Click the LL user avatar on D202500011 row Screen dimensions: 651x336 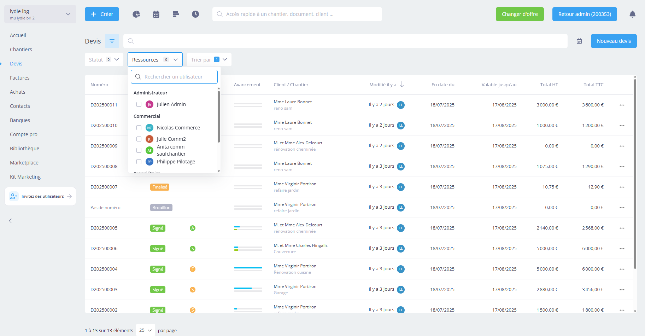[x=401, y=105]
